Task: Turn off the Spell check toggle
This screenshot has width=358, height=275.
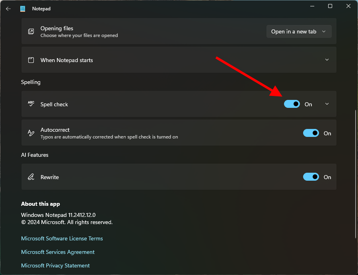Action: (292, 104)
